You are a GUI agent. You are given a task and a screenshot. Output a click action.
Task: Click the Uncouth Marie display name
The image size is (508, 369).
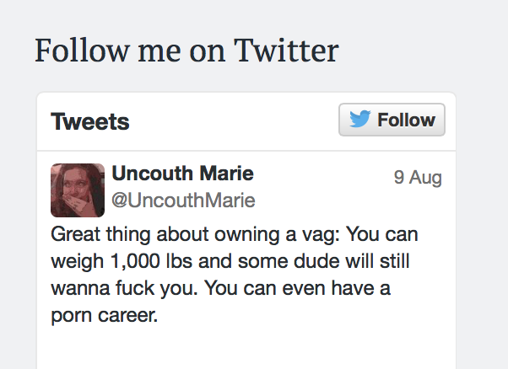coord(182,174)
